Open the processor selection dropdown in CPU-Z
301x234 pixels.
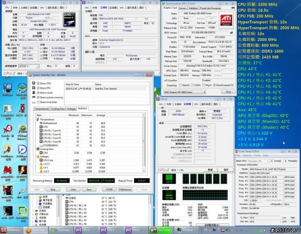coord(29,66)
